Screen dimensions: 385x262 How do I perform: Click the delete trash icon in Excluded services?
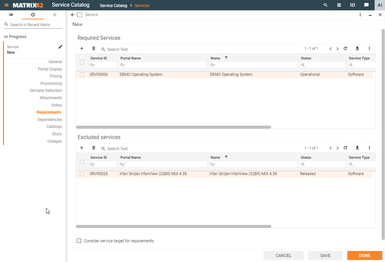pos(93,148)
